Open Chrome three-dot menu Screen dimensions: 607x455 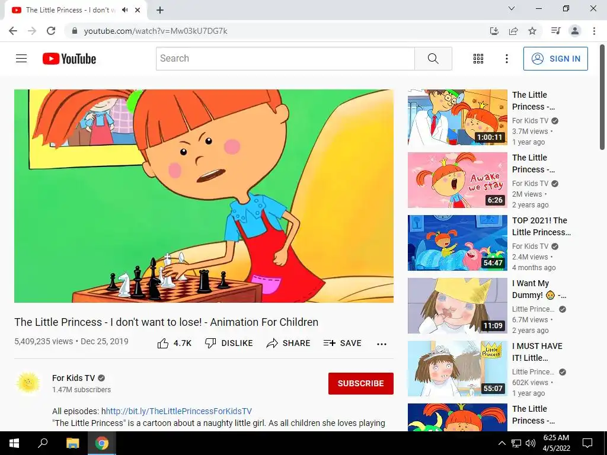[594, 31]
